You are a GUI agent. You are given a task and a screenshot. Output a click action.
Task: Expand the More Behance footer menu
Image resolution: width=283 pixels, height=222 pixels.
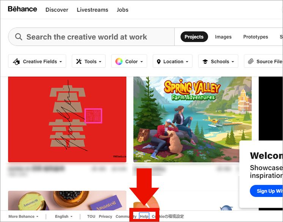tap(23, 216)
